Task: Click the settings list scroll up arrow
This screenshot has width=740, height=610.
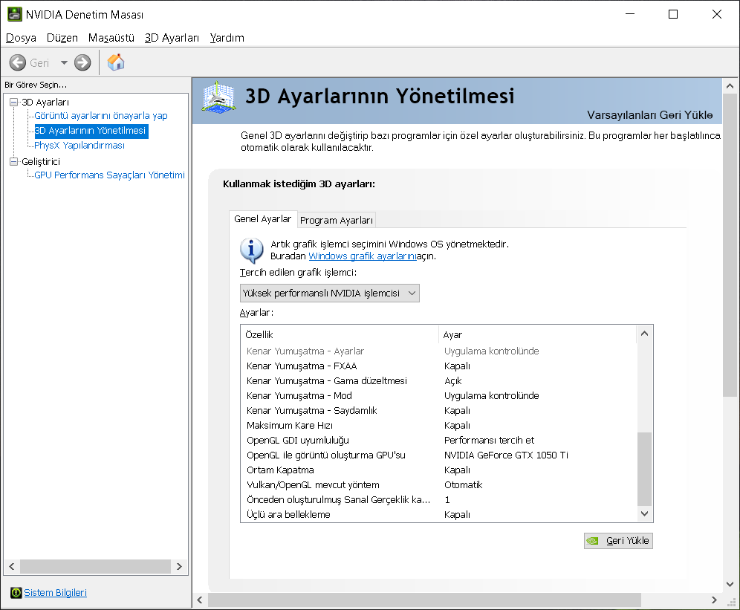Action: click(645, 334)
